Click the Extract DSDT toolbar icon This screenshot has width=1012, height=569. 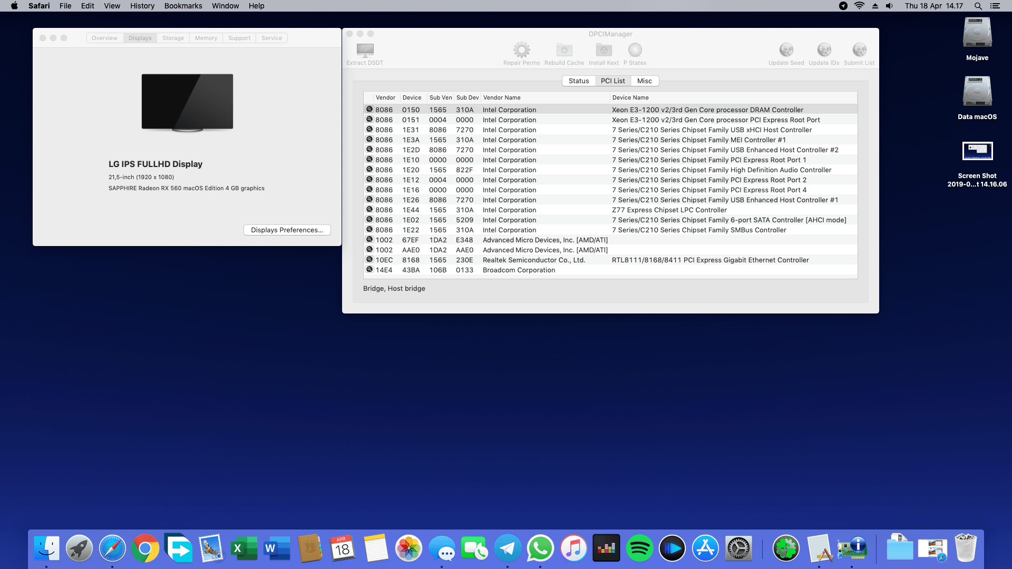[x=365, y=51]
